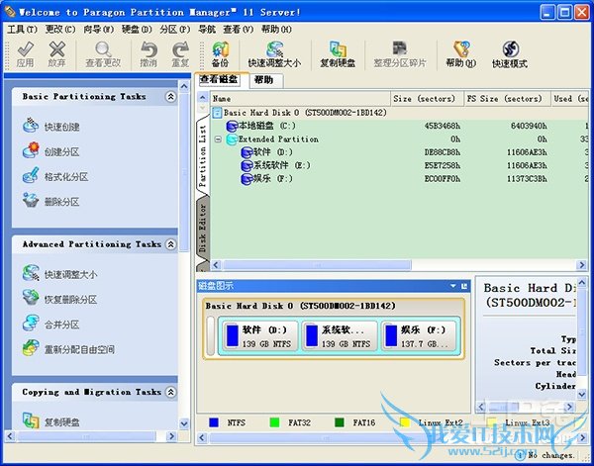
Task: Switch to the Disk Editor vertical tab
Action: click(203, 232)
